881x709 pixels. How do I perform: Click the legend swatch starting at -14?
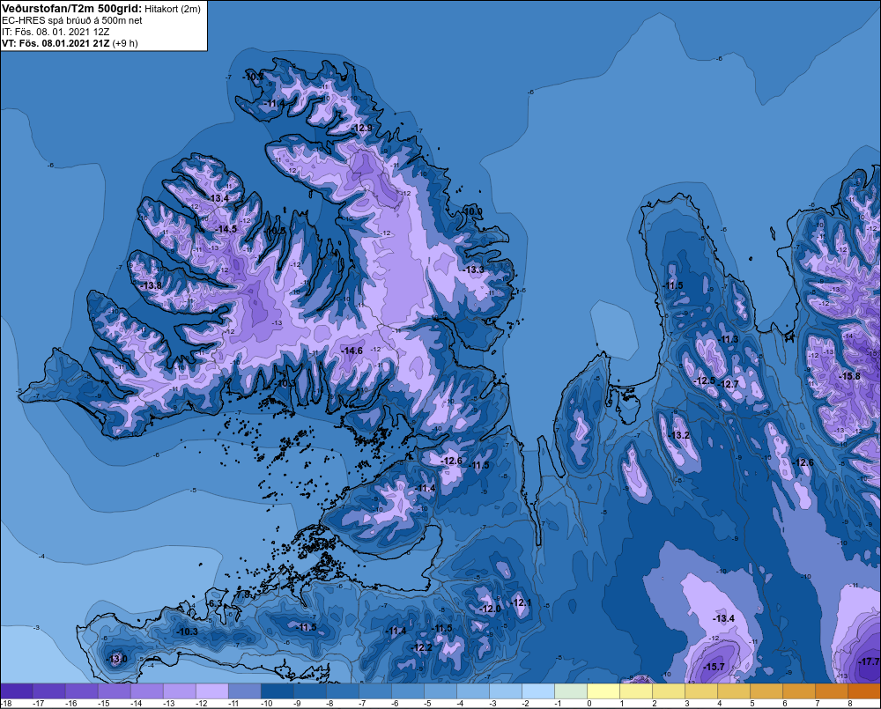pos(146,691)
